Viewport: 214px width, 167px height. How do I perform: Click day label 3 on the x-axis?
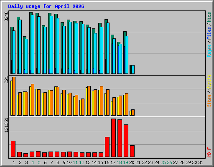click(x=26, y=162)
